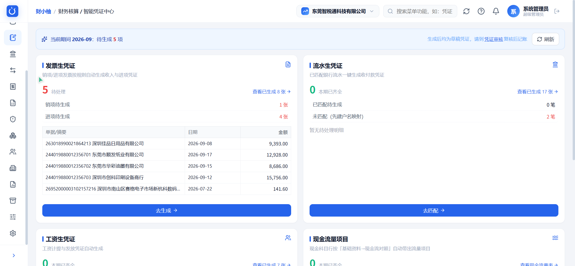The image size is (575, 266).
Task: Click the 去匹配 button
Action: [x=434, y=210]
